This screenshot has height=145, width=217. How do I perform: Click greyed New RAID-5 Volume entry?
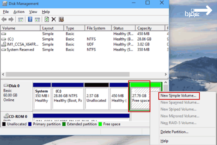pyautogui.click(x=178, y=123)
